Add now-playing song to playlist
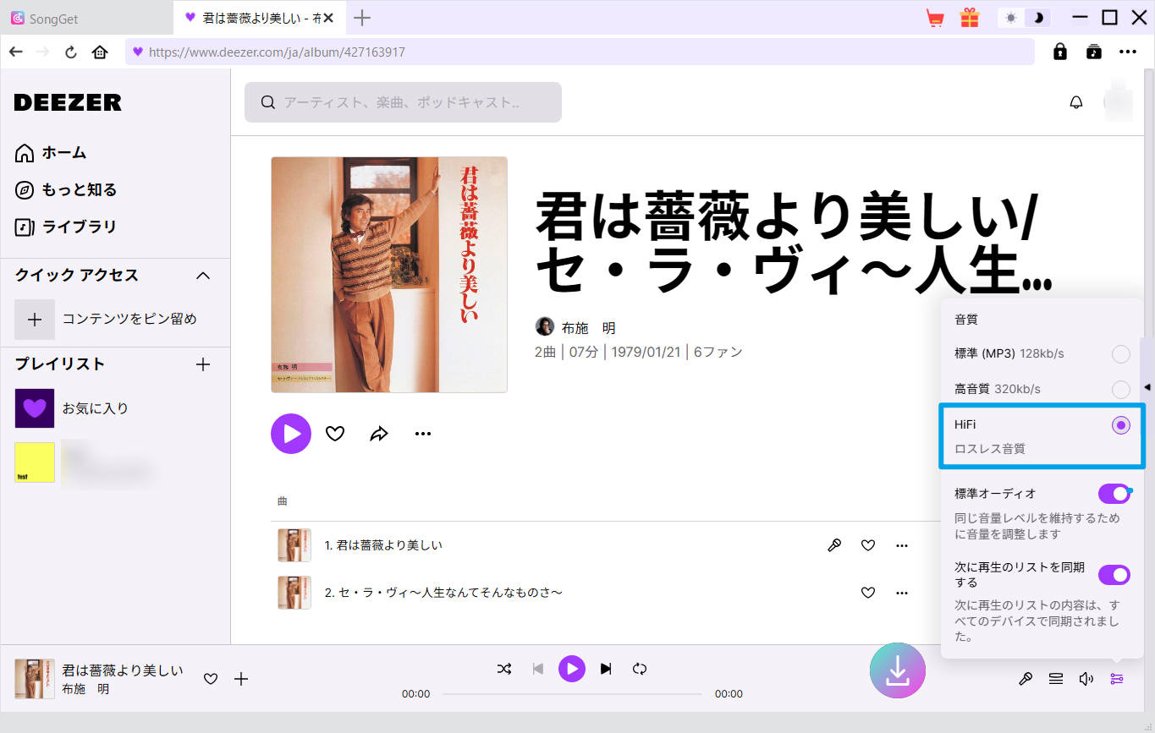This screenshot has height=733, width=1155. 241,678
